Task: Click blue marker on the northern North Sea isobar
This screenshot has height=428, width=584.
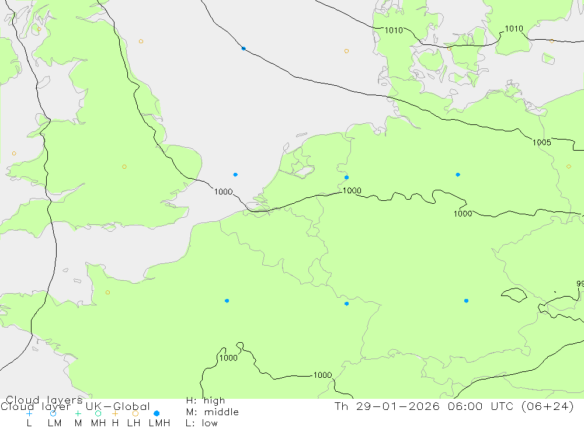Action: click(244, 48)
